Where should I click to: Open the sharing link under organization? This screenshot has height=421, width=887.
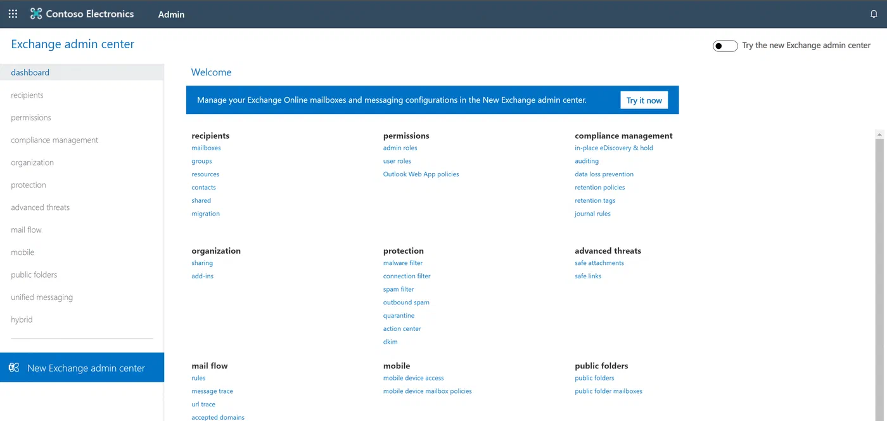pyautogui.click(x=202, y=263)
